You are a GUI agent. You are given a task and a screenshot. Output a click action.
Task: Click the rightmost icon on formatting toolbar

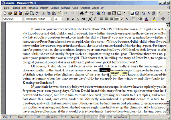[163, 19]
